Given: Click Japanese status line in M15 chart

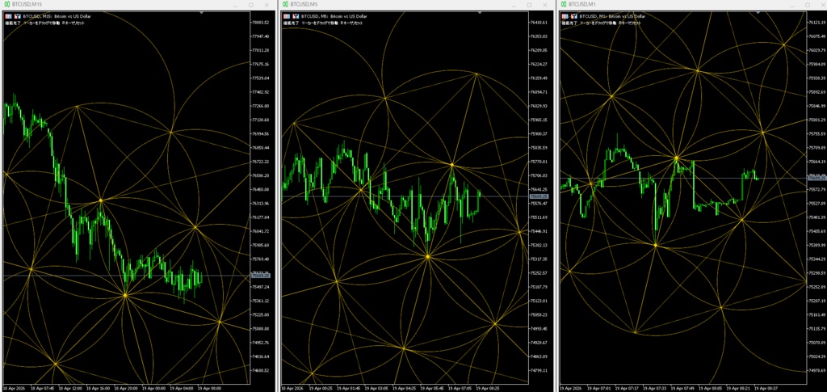Looking at the screenshot, I should pos(44,23).
